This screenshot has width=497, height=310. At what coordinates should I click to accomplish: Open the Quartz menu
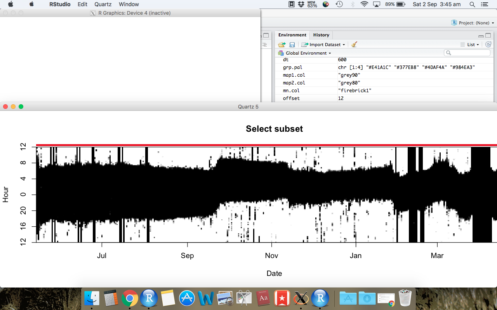tap(103, 4)
